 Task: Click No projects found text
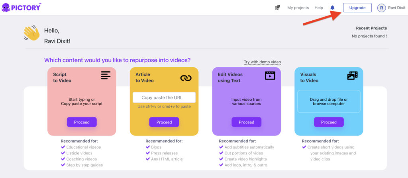[369, 36]
